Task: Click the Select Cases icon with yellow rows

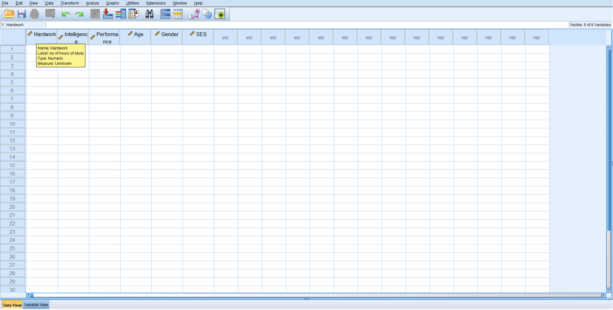Action: tap(178, 14)
